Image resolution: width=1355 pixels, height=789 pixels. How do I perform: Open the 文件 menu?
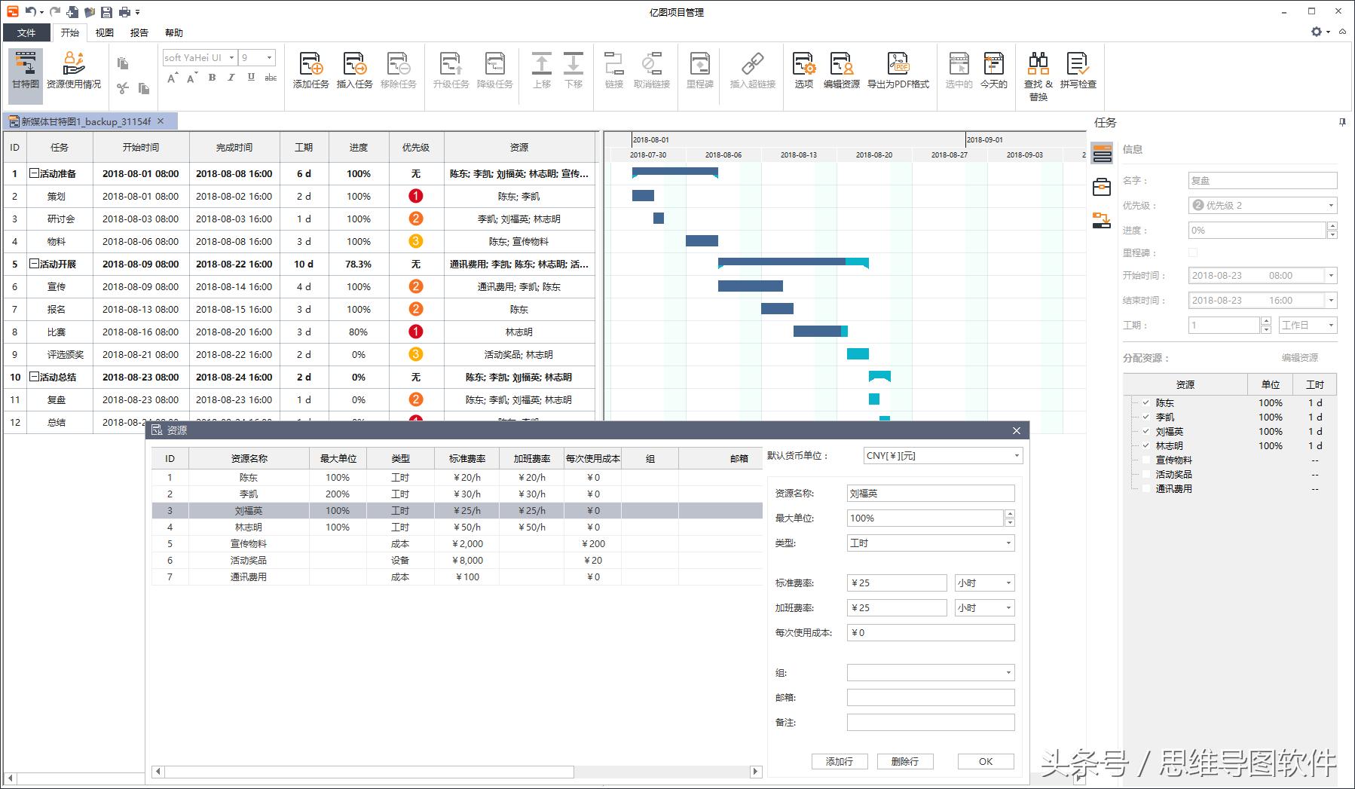[26, 32]
